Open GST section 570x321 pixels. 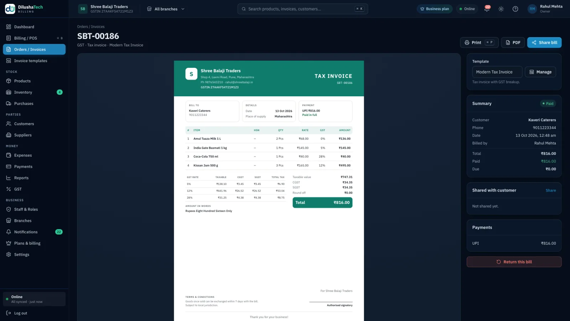coord(34,189)
